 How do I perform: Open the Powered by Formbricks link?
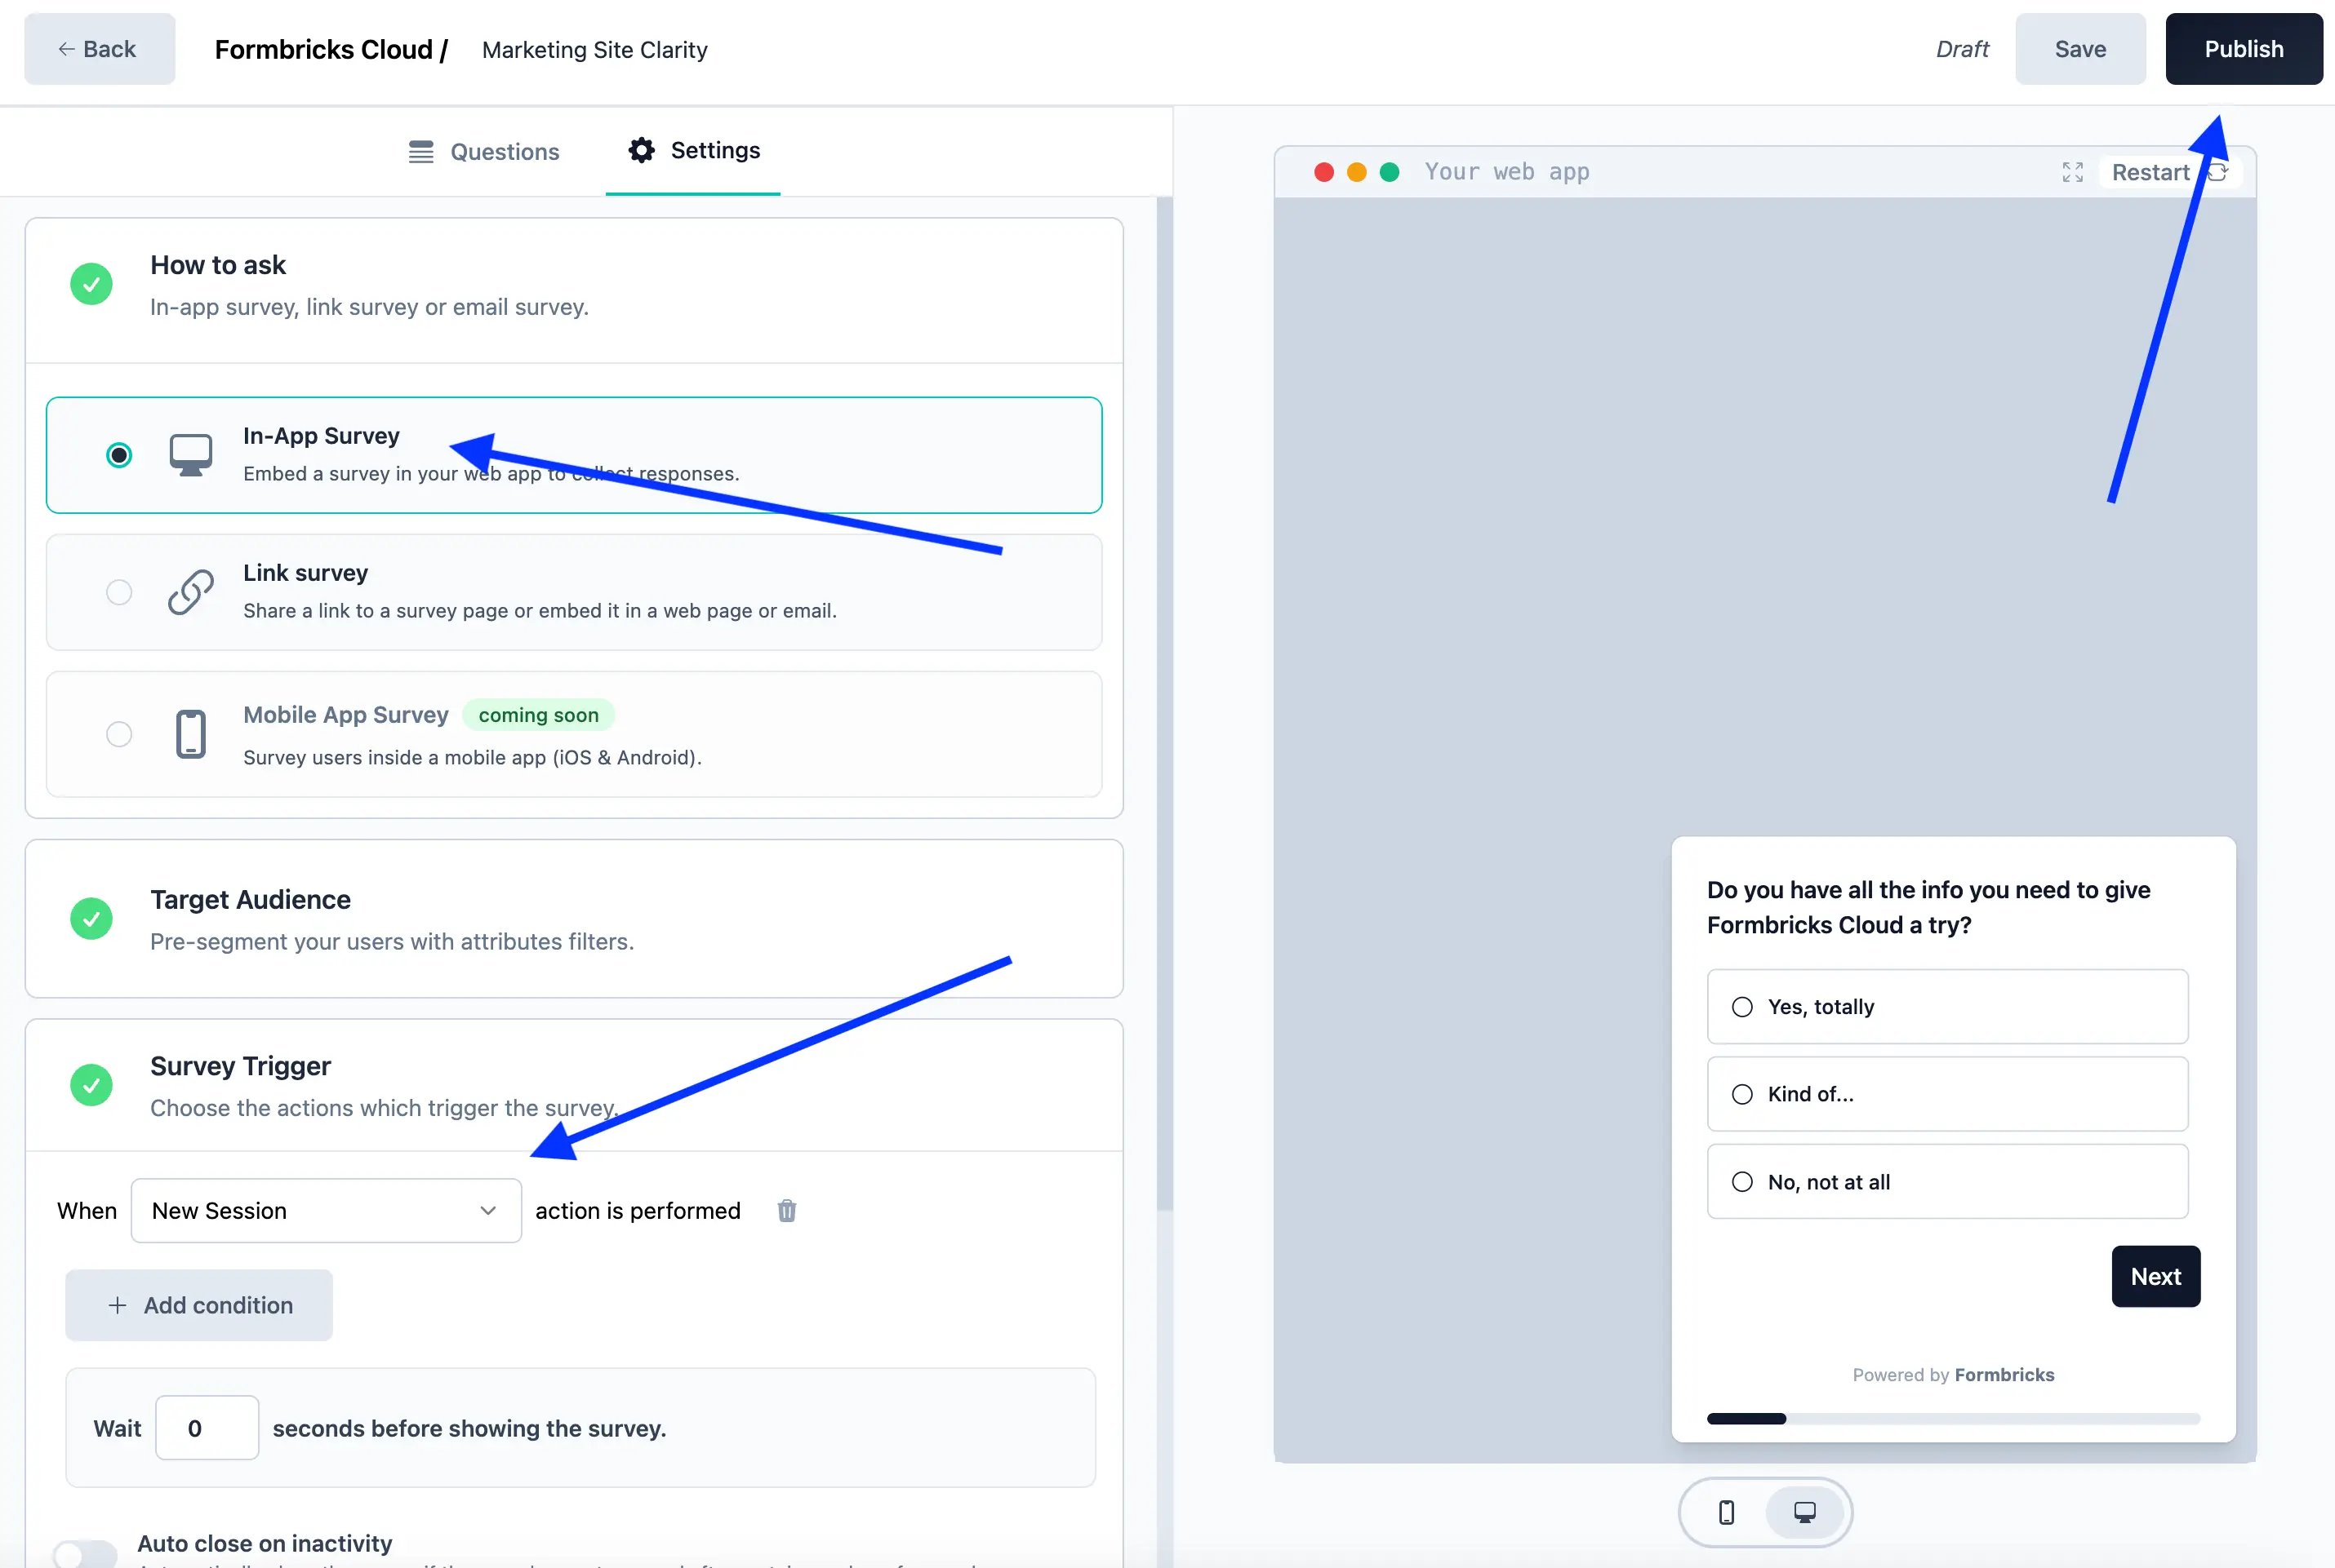pos(1953,1375)
